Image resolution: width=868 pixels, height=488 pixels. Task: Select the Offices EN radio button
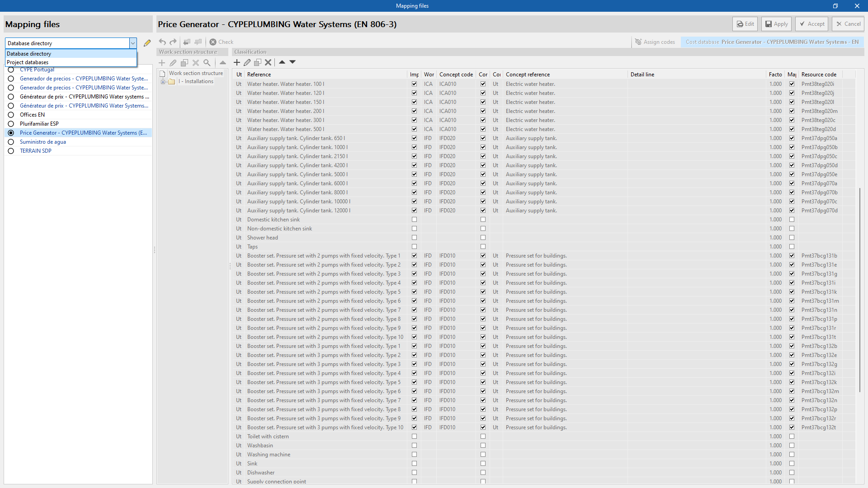(x=11, y=115)
